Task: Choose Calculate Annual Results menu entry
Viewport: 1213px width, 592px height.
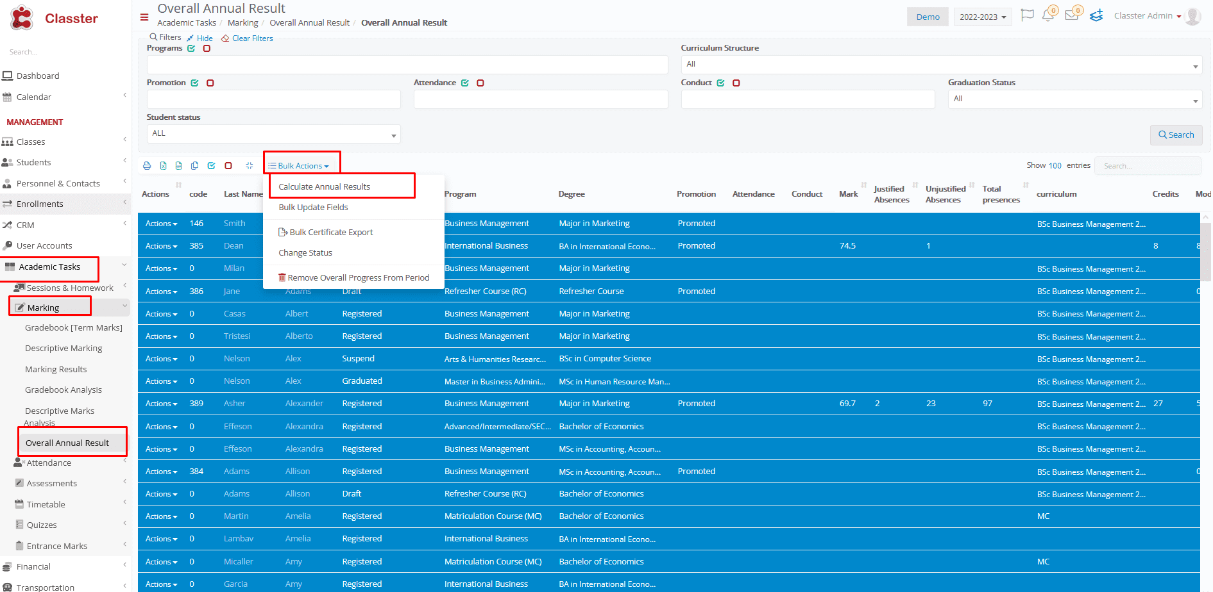Action: 325,186
